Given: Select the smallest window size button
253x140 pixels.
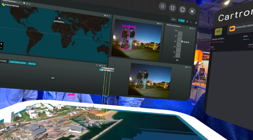Looking at the screenshot, I should coord(162,6).
